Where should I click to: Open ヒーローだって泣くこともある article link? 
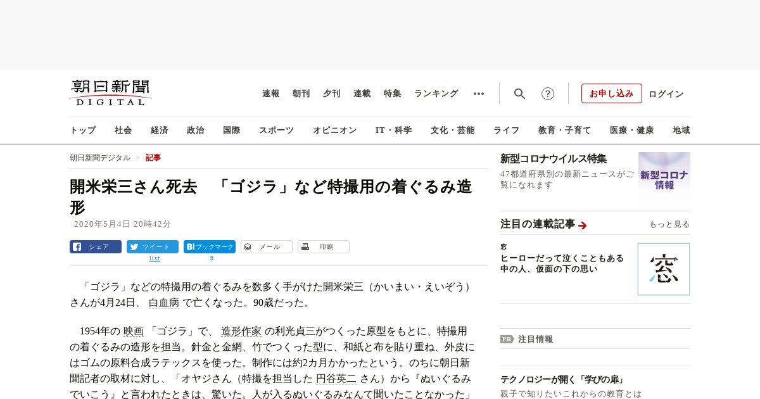pyautogui.click(x=562, y=263)
